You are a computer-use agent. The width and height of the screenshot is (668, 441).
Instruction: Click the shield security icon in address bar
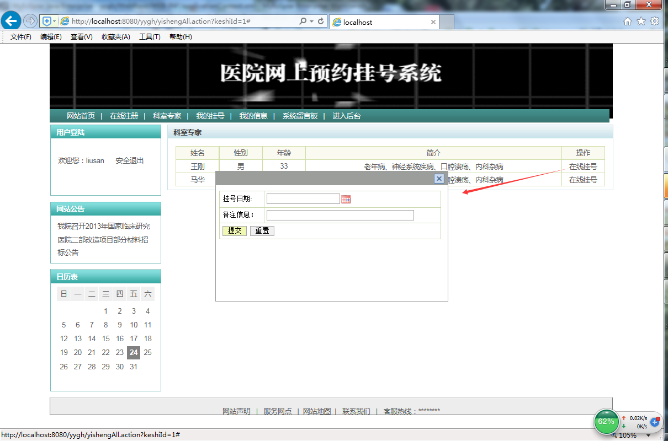(47, 21)
